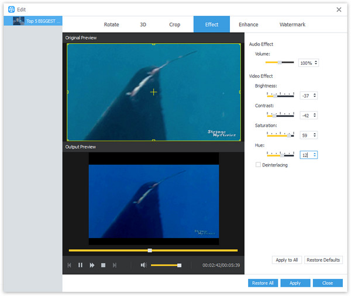The height and width of the screenshot is (296, 351).
Task: Click the Saturation value stepper arrows
Action: click(x=315, y=135)
